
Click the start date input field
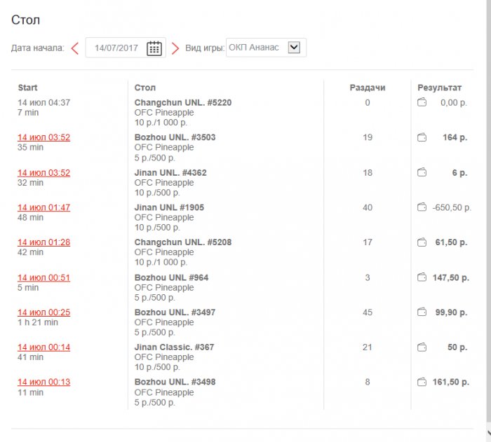click(x=116, y=48)
